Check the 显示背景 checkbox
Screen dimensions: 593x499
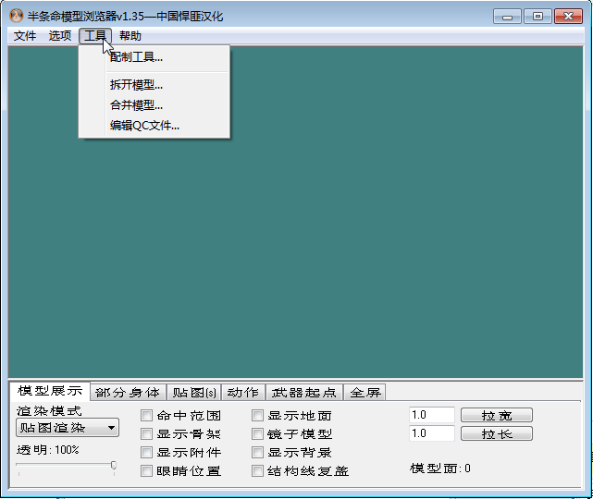point(257,453)
